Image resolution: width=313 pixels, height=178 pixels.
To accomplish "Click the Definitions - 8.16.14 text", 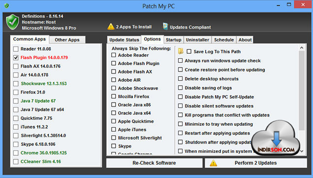I will (x=42, y=16).
